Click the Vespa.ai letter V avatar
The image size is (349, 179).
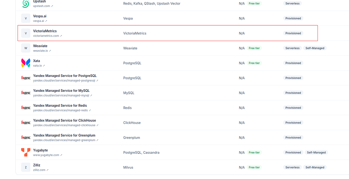pos(25,18)
